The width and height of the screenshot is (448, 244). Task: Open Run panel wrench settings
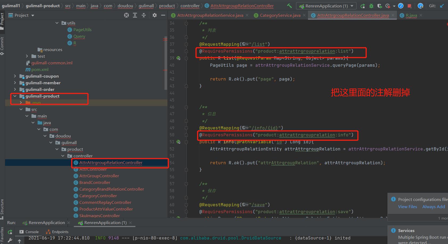coord(10,240)
